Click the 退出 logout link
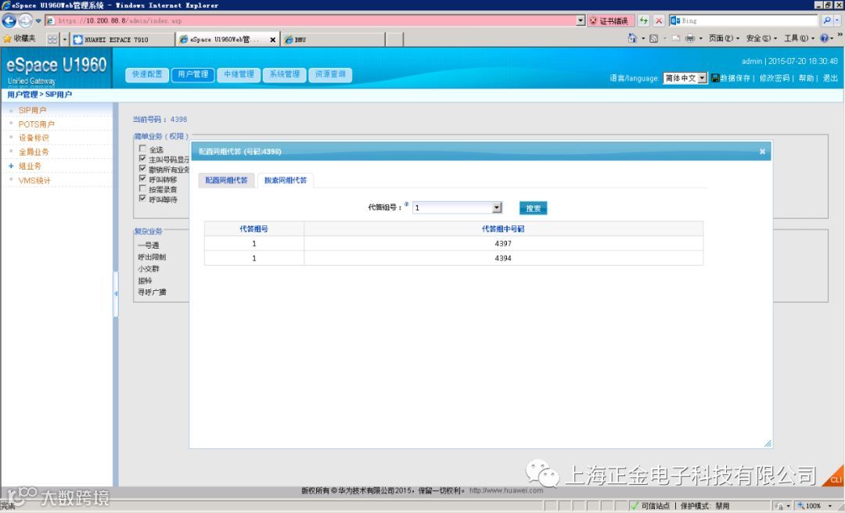 [x=830, y=78]
